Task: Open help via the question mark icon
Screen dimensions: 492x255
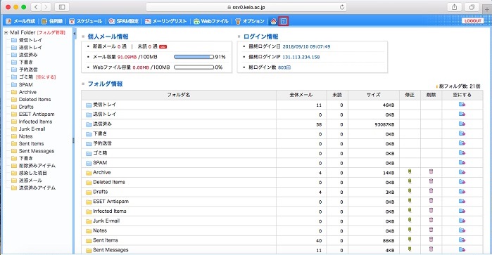Action: coord(284,21)
